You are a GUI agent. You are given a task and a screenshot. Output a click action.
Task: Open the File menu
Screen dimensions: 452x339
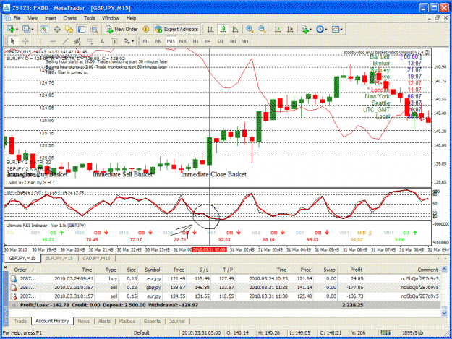17,18
